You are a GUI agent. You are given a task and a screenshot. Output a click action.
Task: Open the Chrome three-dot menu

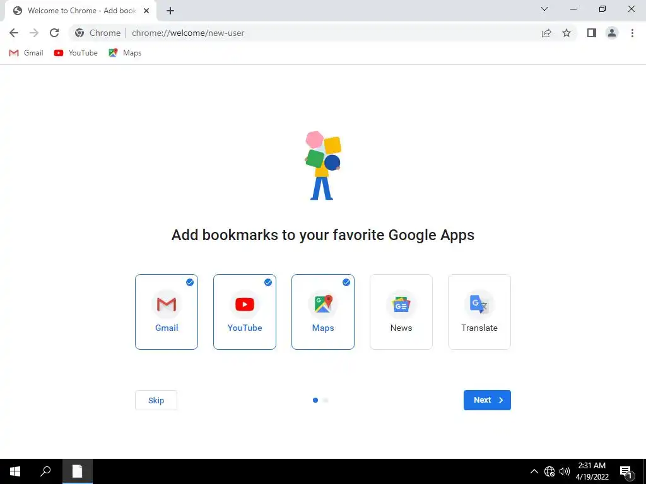(632, 33)
